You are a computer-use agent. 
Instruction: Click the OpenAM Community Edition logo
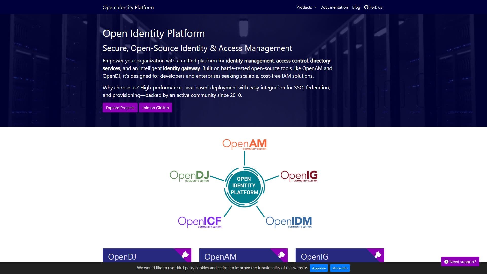pyautogui.click(x=245, y=144)
